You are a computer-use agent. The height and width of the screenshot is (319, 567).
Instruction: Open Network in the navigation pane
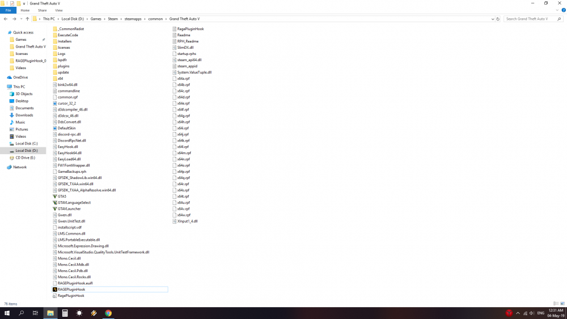(19, 167)
